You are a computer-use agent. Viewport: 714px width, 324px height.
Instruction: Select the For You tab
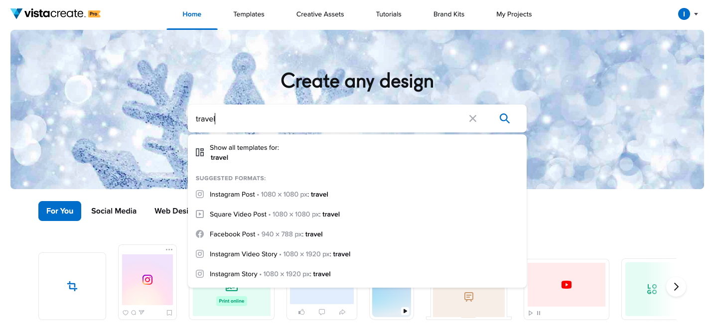60,211
